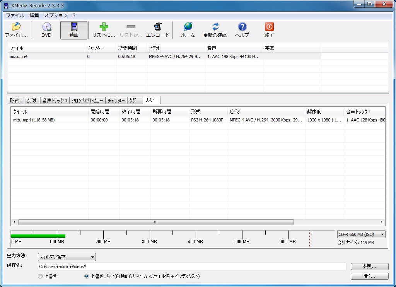Click the 開始時間 column header
This screenshot has width=396, height=287.
point(104,111)
